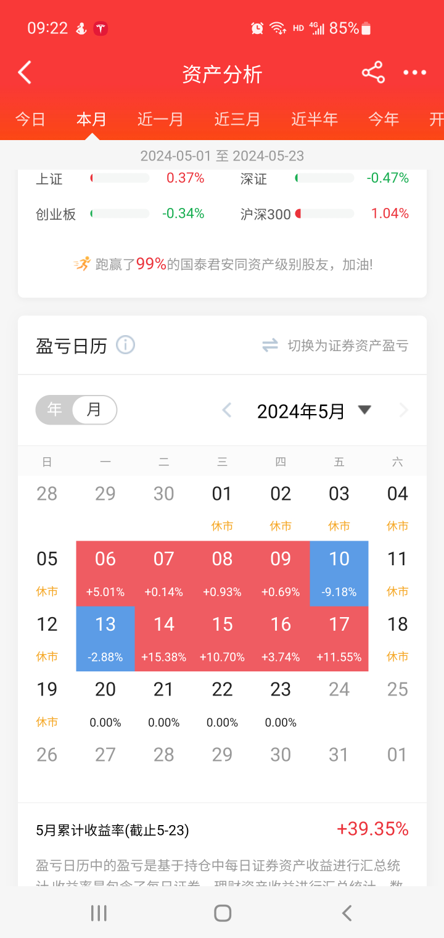Advance to next month with right chevron

pyautogui.click(x=404, y=410)
